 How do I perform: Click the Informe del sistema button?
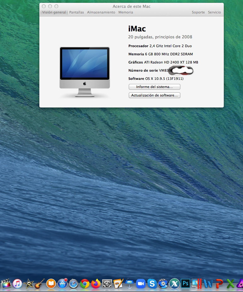click(x=155, y=87)
